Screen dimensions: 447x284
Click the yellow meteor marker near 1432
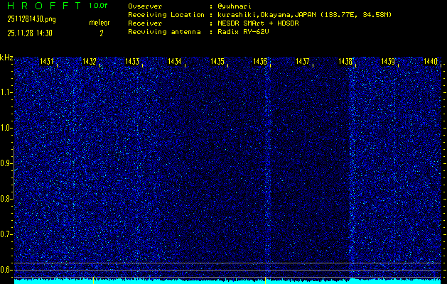pos(93,280)
